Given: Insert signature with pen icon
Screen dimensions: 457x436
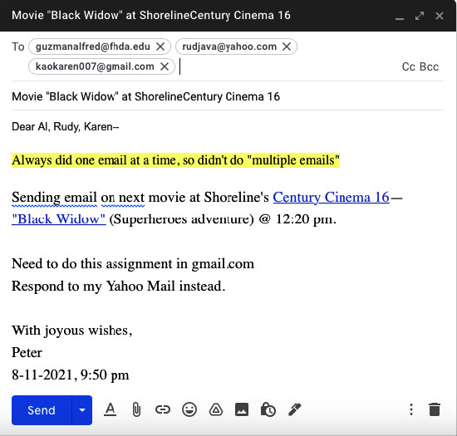Looking at the screenshot, I should tap(295, 409).
